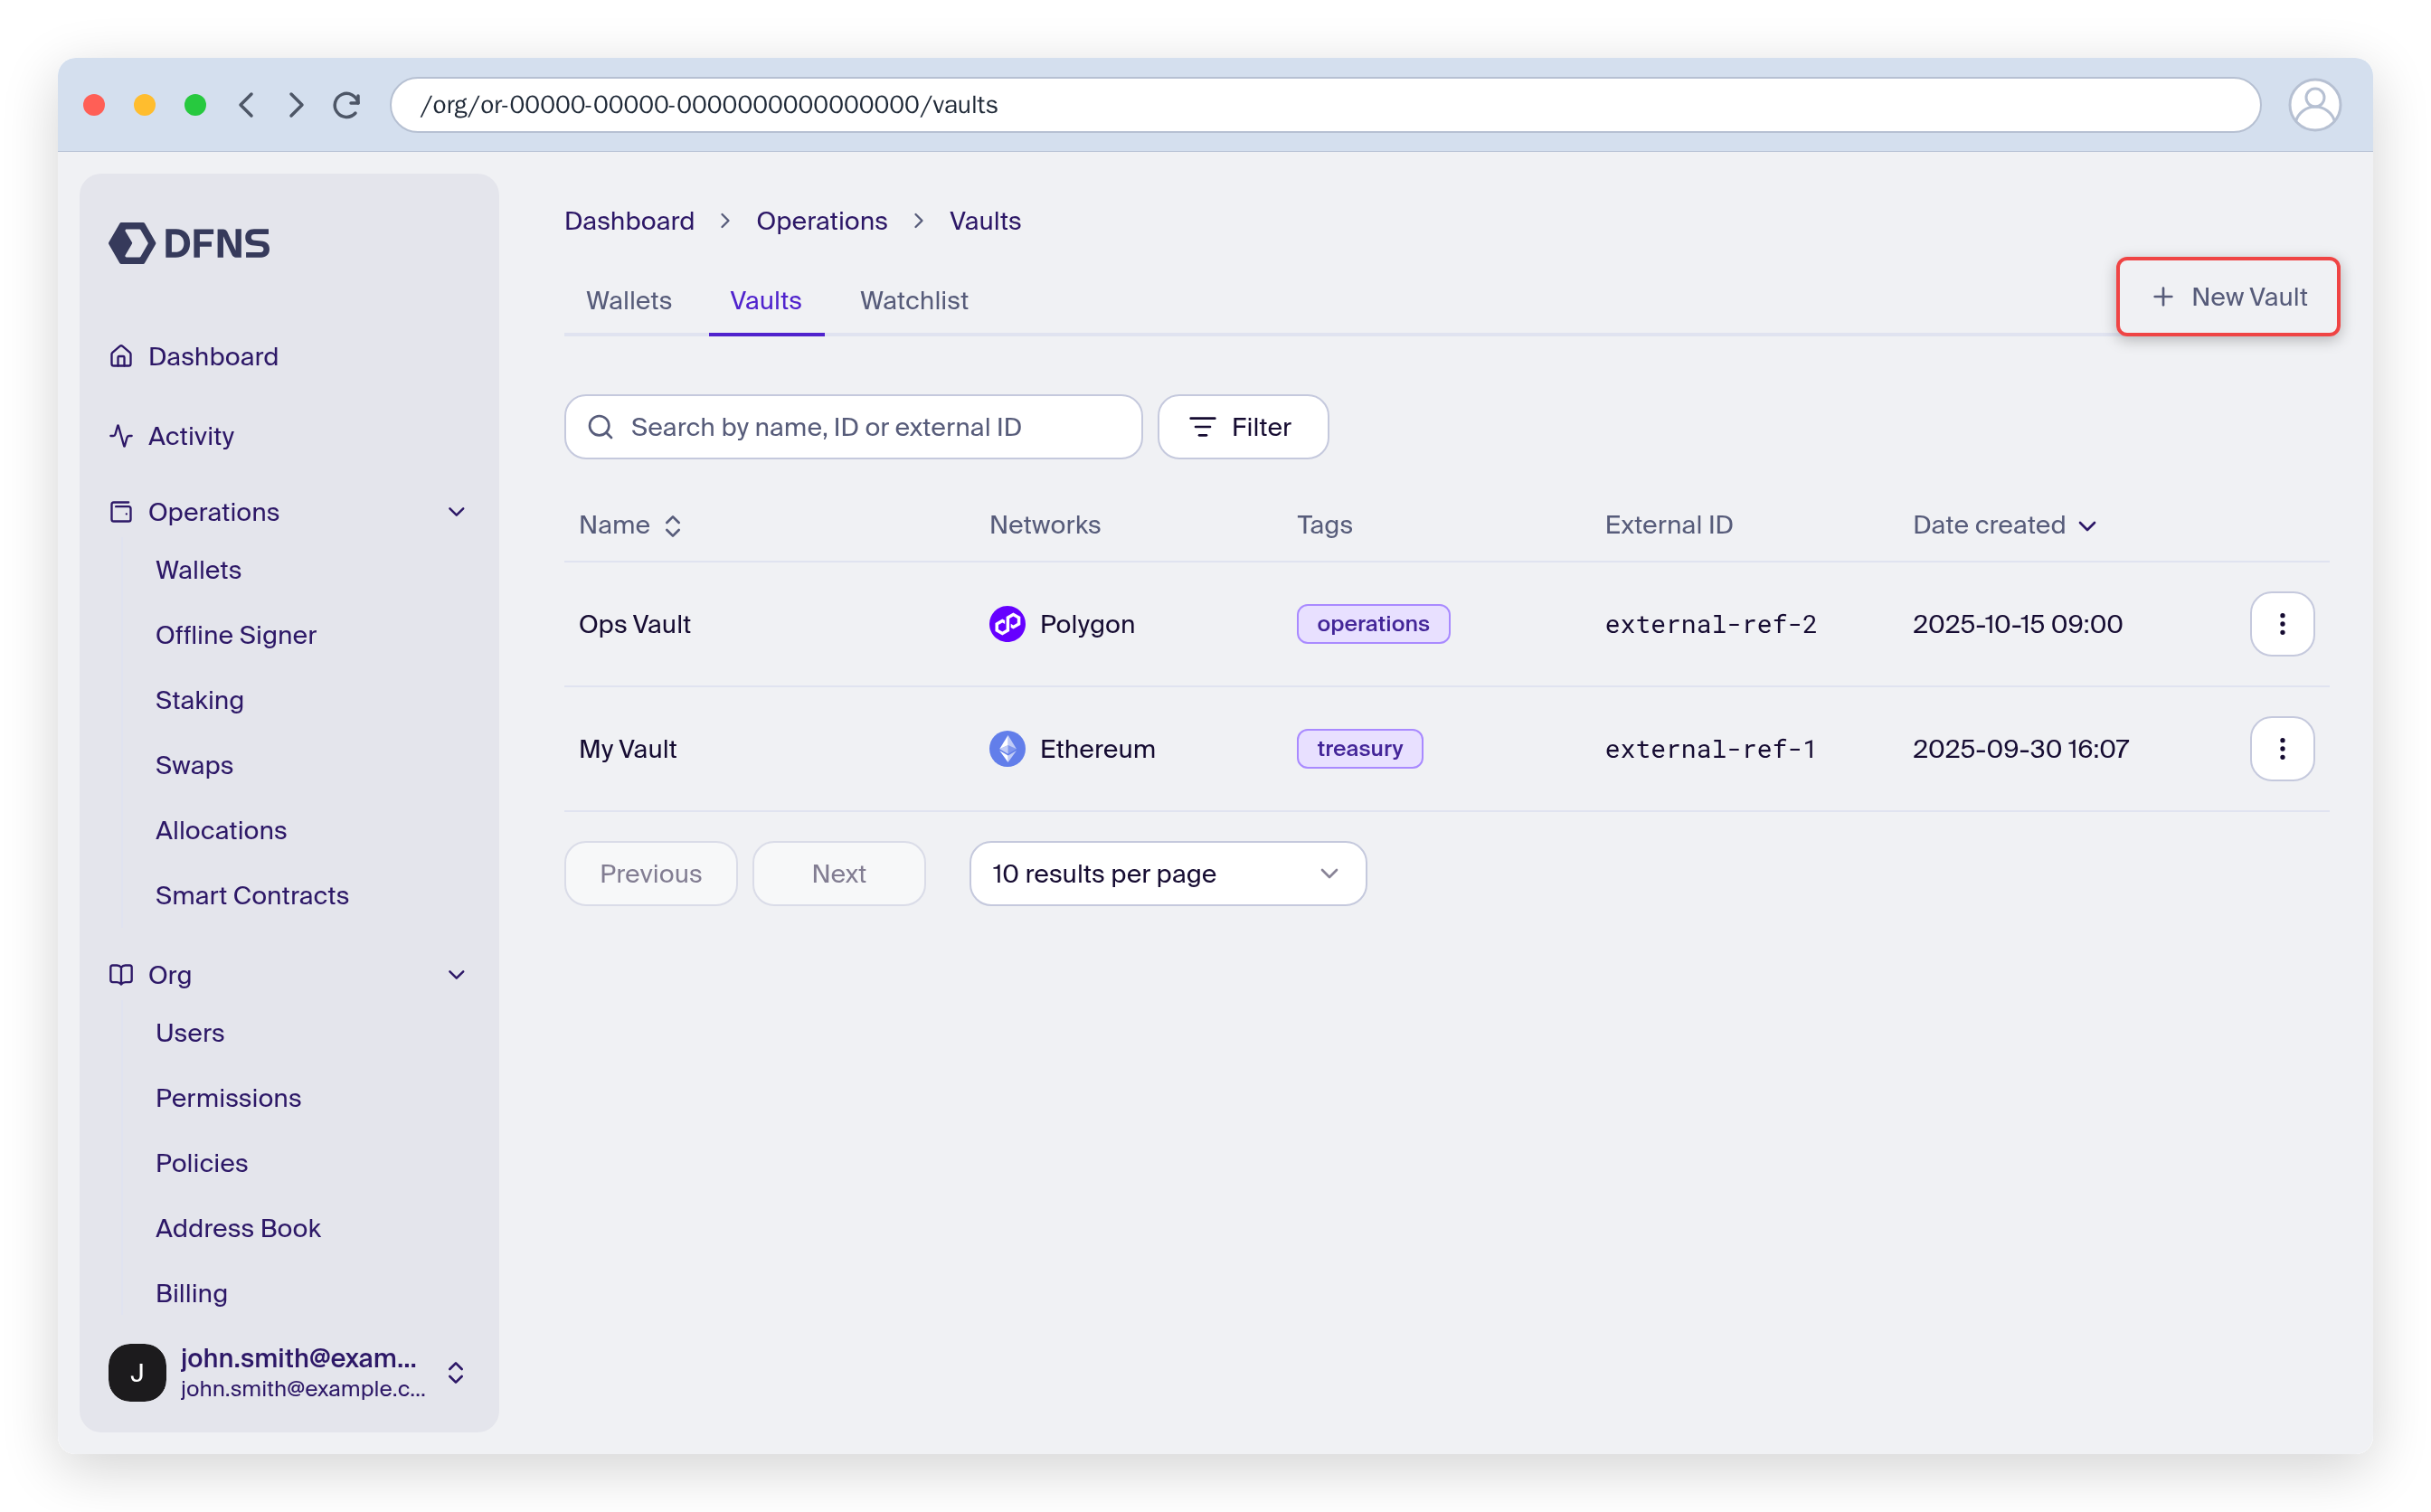Click the browser address bar

[x=1324, y=105]
